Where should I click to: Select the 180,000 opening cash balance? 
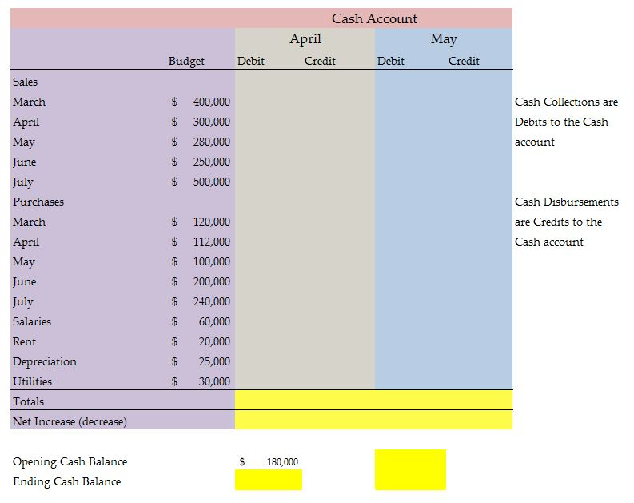282,461
